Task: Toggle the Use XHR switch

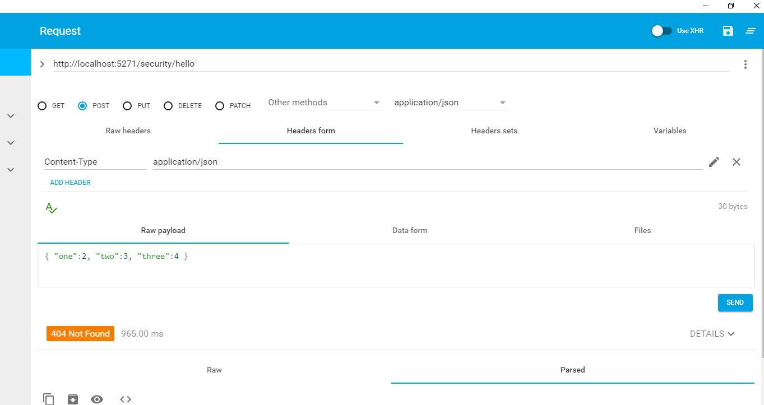Action: click(x=661, y=31)
